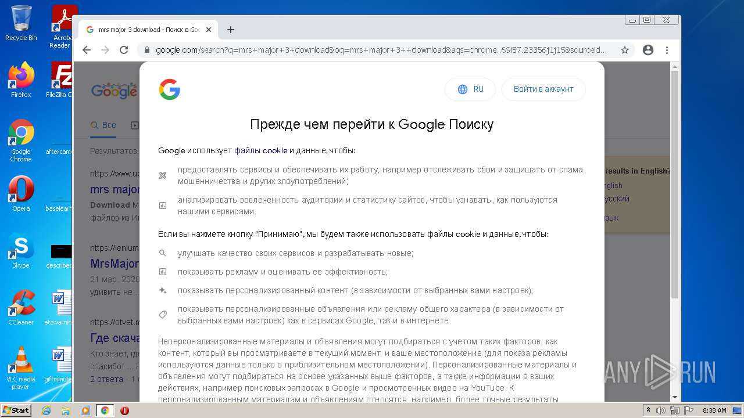Screen dimensions: 744x418
Task: Show hidden tray icons with the arrow
Action: coord(649,410)
